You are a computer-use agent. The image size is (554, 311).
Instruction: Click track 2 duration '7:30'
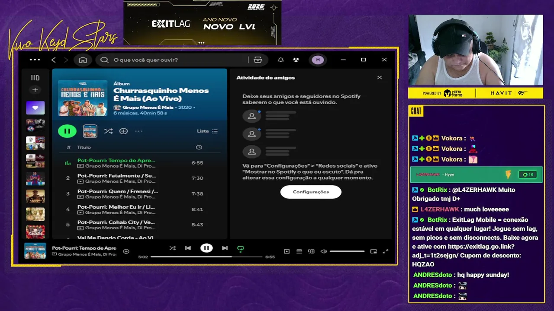197,178
